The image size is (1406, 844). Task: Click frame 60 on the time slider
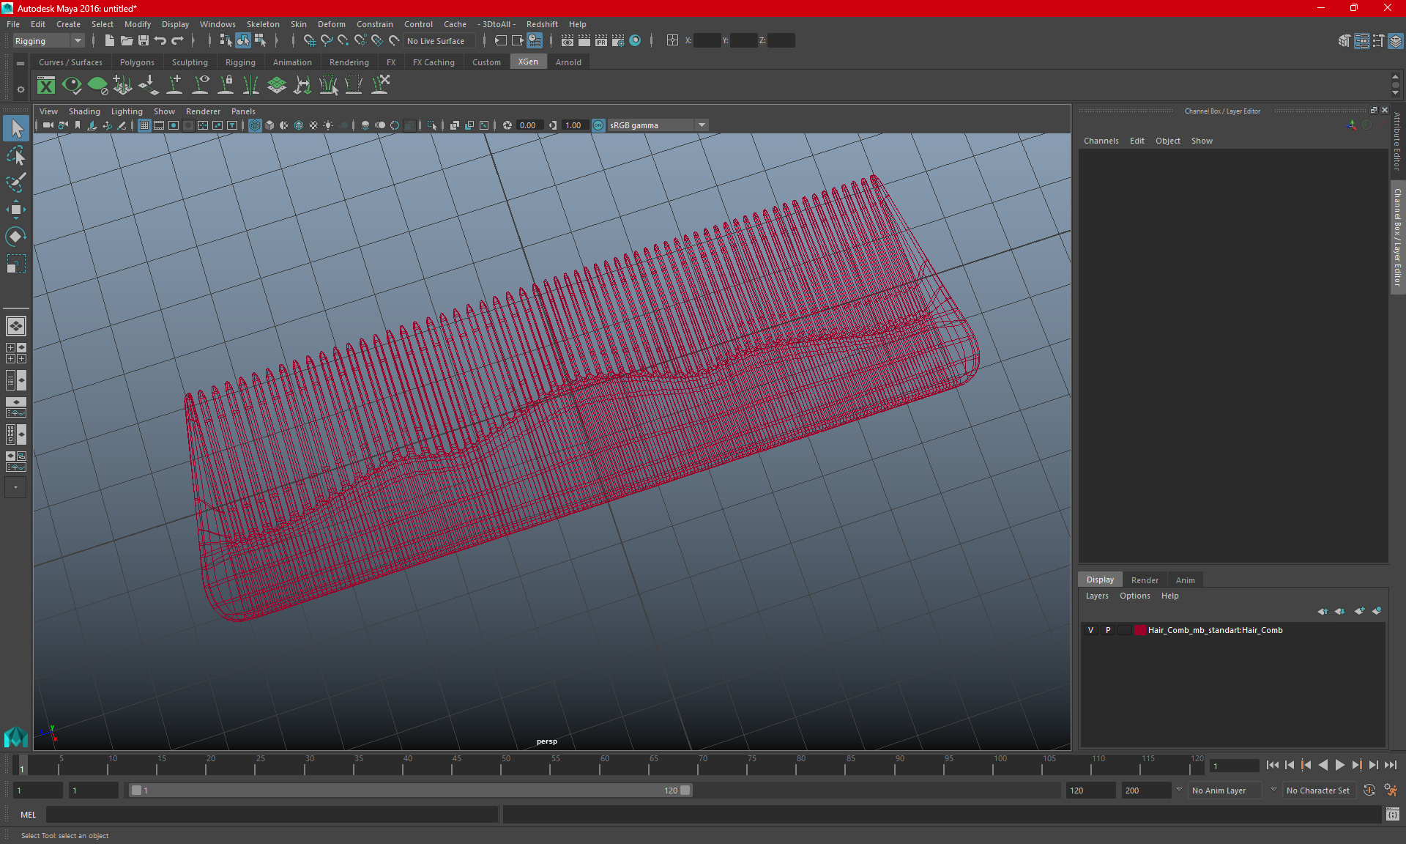click(600, 765)
